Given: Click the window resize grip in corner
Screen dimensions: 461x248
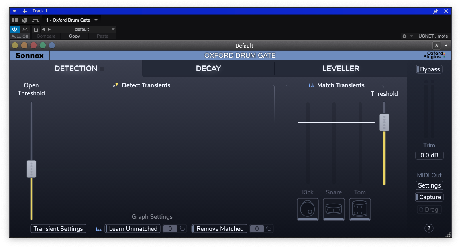Looking at the screenshot, I should tap(449, 234).
